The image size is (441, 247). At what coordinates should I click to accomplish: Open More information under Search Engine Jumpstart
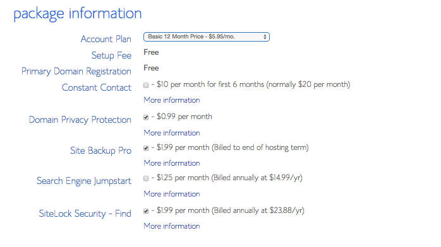172,194
